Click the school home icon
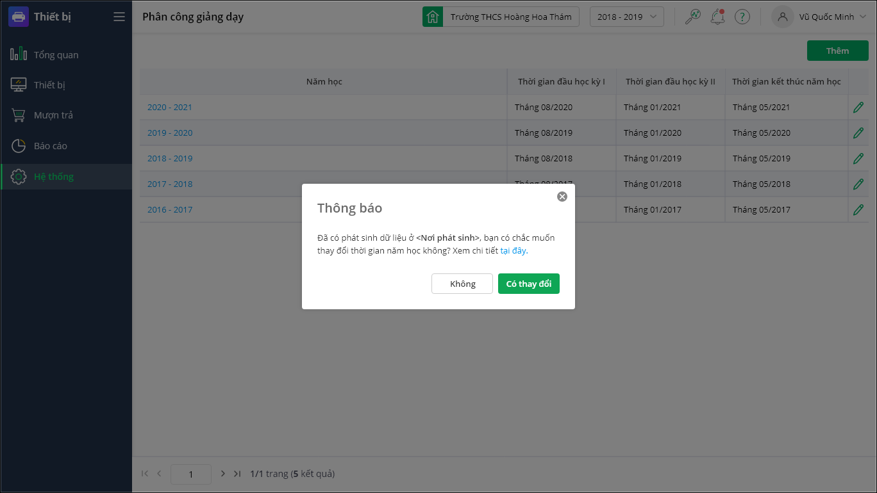 coord(433,17)
